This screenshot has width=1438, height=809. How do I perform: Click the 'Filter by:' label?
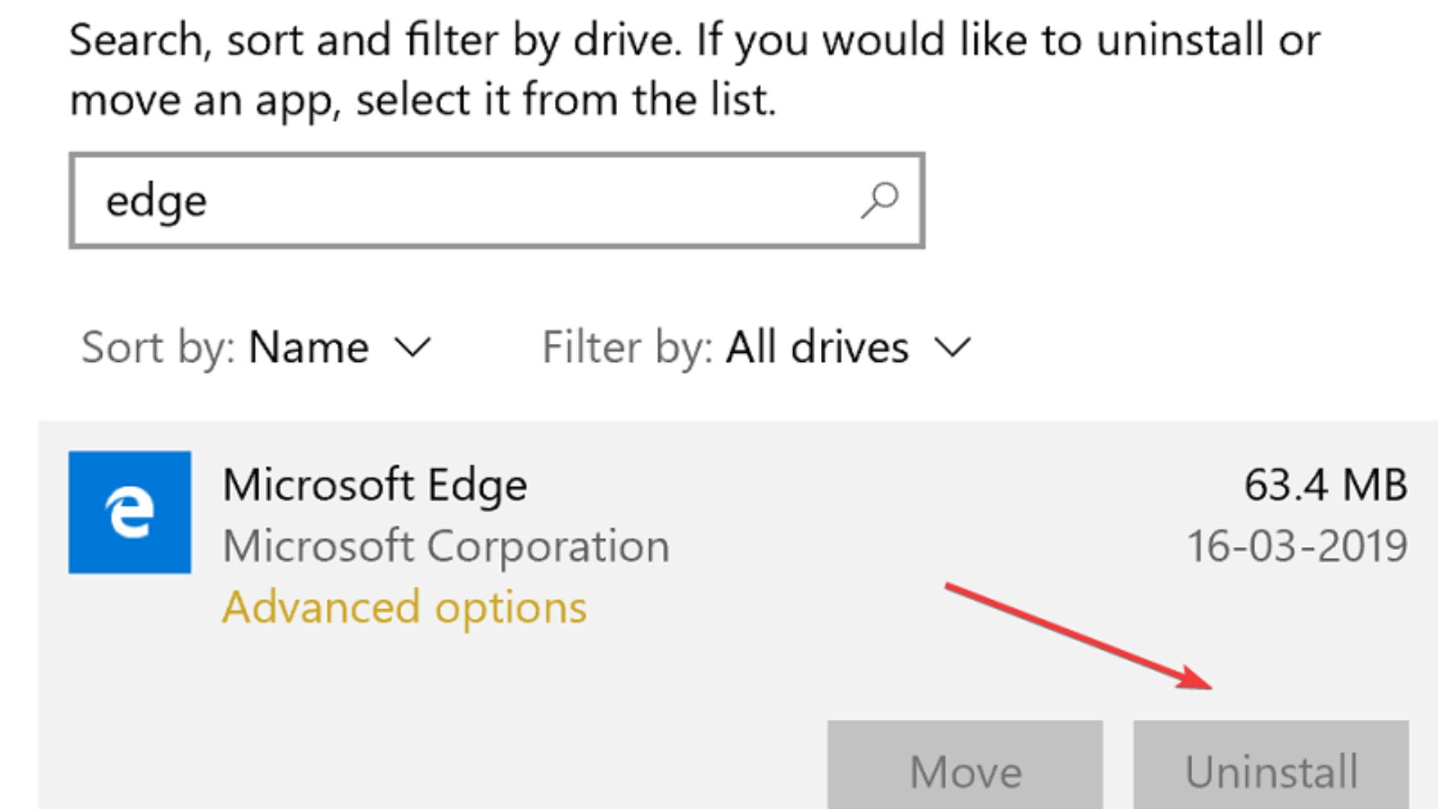coord(628,348)
